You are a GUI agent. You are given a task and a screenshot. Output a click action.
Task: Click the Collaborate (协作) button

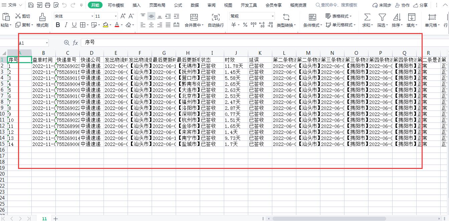click(402, 5)
